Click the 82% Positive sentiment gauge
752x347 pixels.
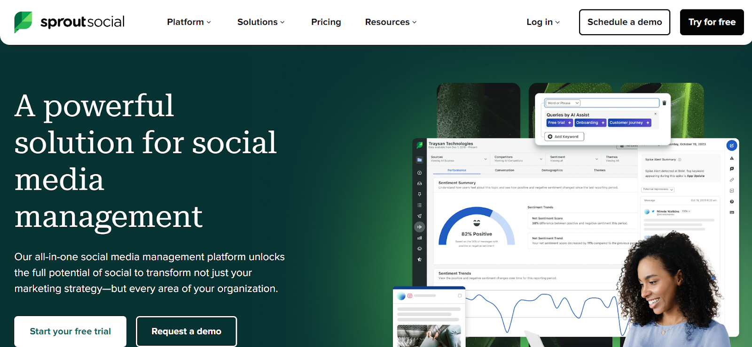pos(477,227)
